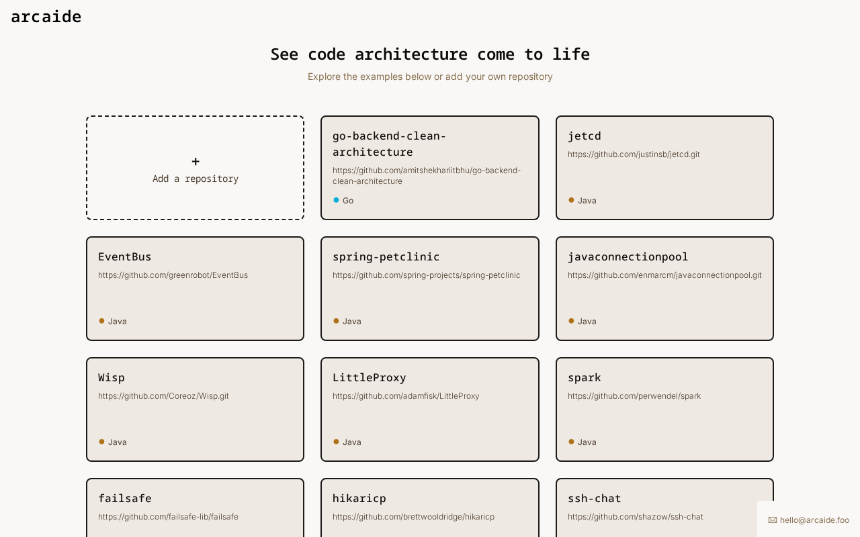860x537 pixels.
Task: Click the brettwooldridge/hikaricp URL text
Action: 413,517
